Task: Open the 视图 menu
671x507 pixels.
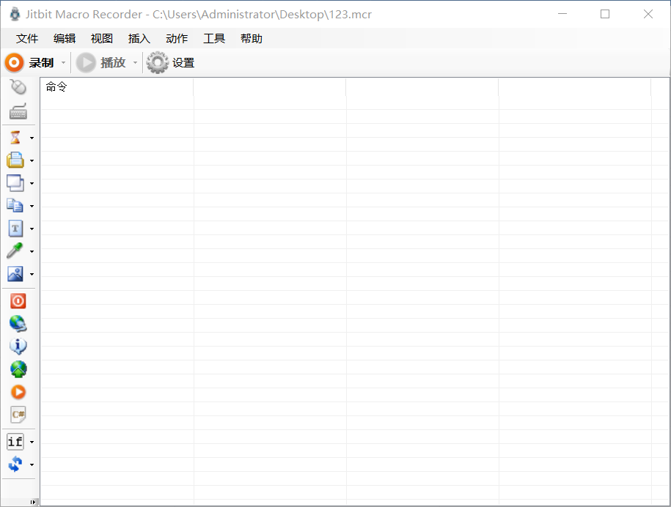Action: coord(101,39)
